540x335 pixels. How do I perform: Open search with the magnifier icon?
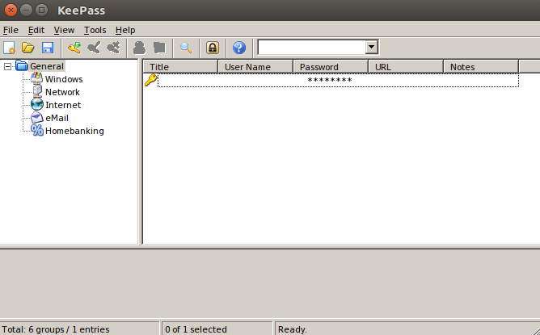(x=186, y=48)
